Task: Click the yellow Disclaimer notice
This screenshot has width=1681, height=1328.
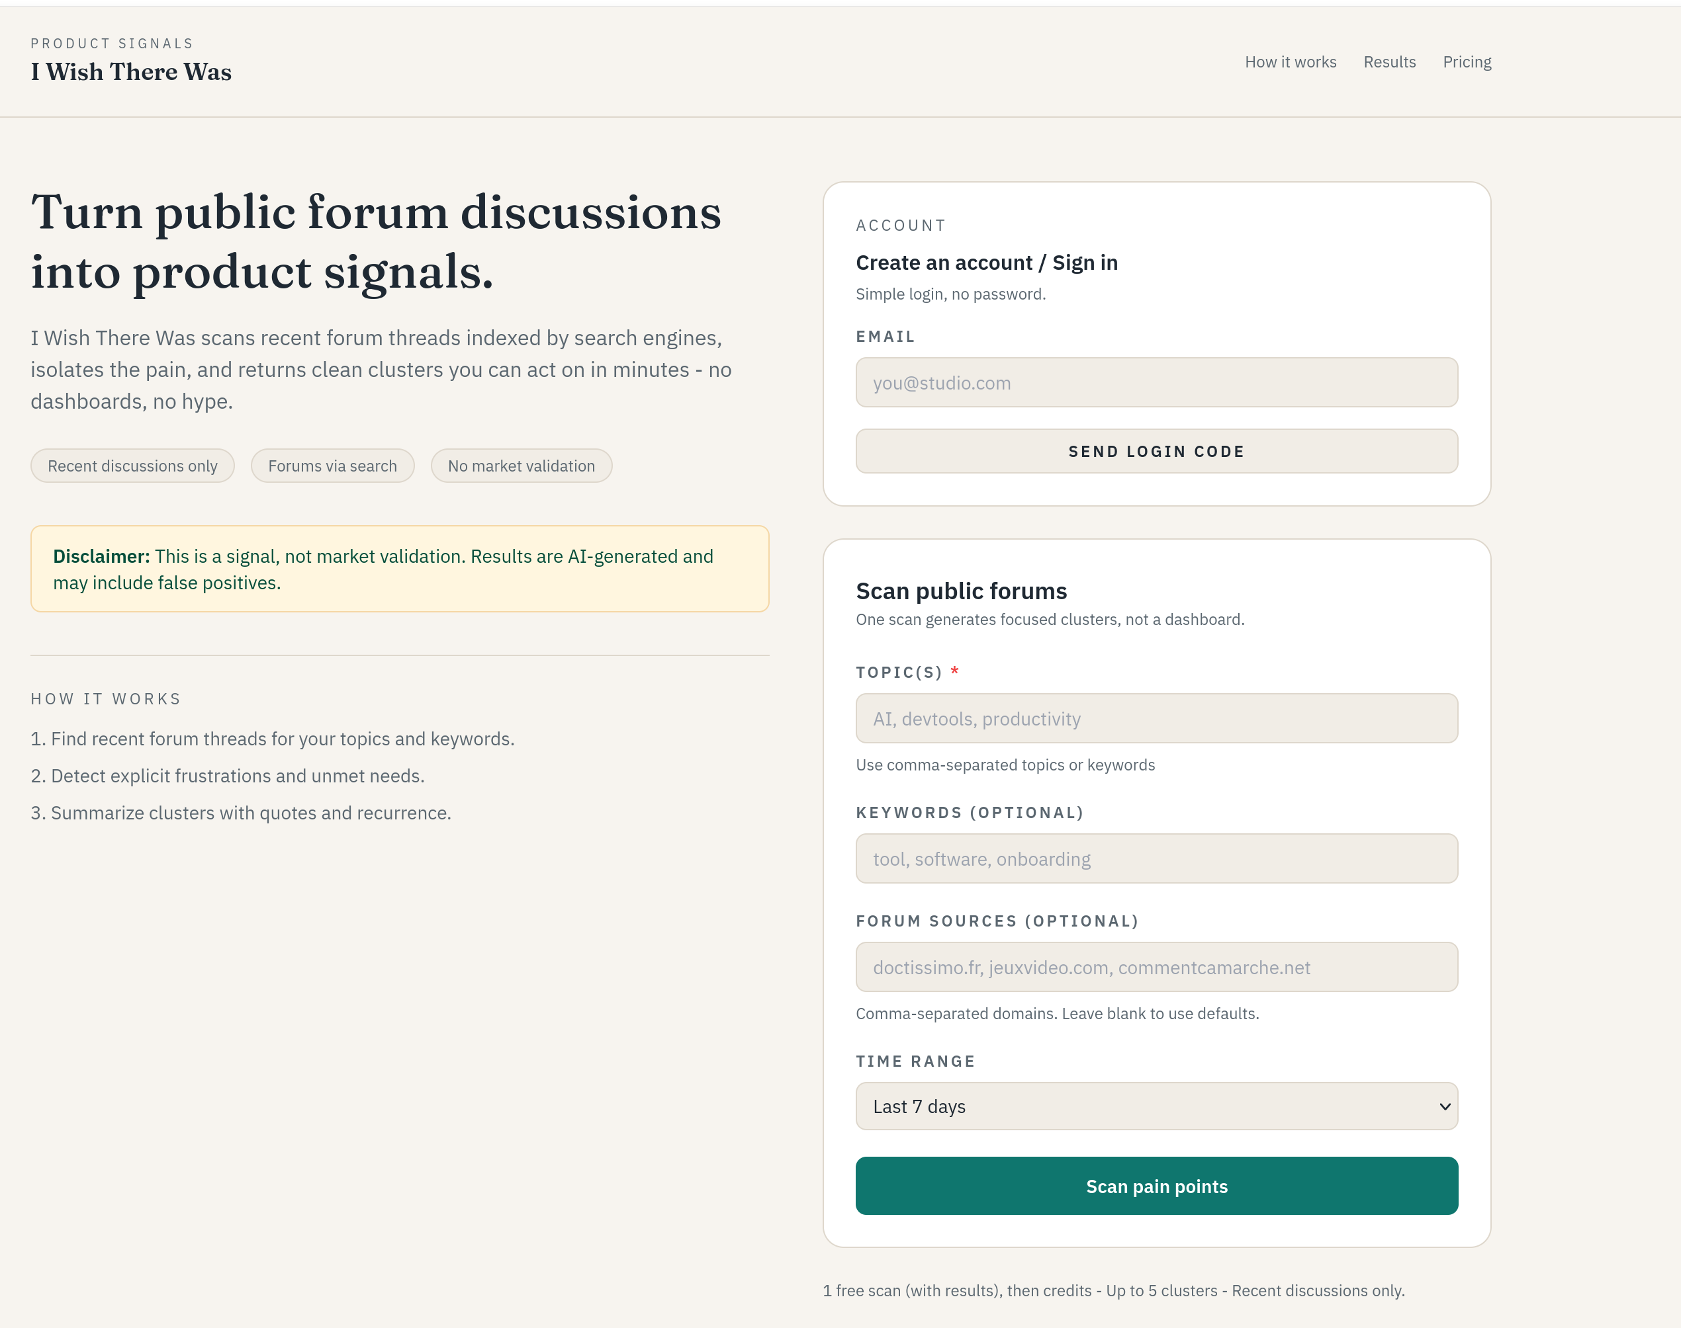Action: (x=399, y=568)
